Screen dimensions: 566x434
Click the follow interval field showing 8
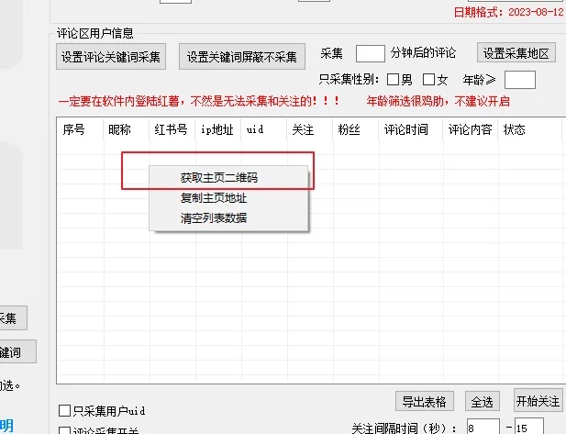click(x=483, y=428)
